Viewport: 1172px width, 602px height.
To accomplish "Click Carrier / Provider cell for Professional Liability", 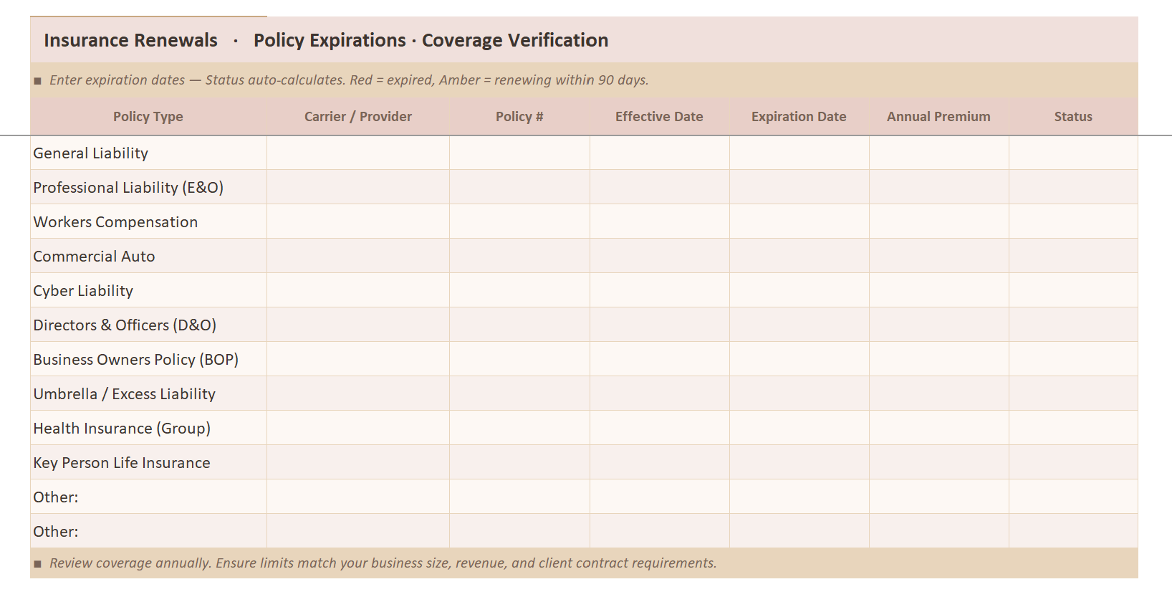I will pos(358,187).
